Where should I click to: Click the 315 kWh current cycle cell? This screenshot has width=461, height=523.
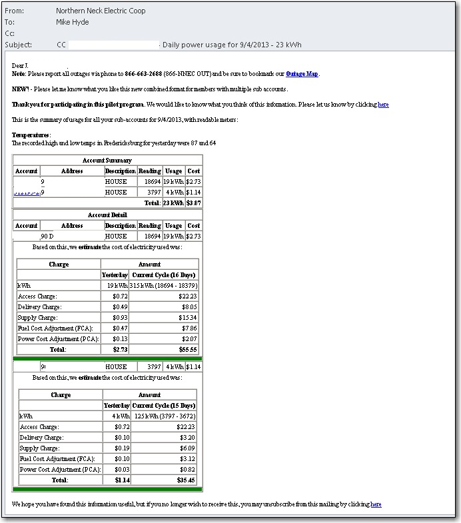[x=164, y=286]
